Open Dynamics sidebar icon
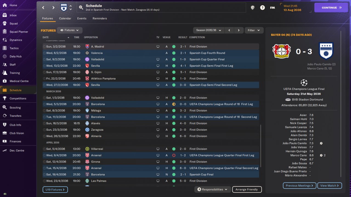Viewport: 351px width, 197px height. (x=5, y=40)
